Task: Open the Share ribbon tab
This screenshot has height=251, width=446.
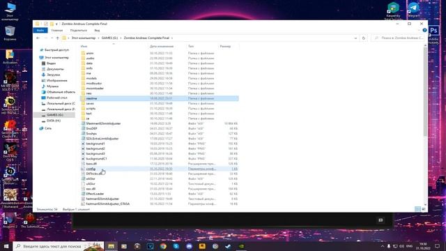Action: (79, 30)
